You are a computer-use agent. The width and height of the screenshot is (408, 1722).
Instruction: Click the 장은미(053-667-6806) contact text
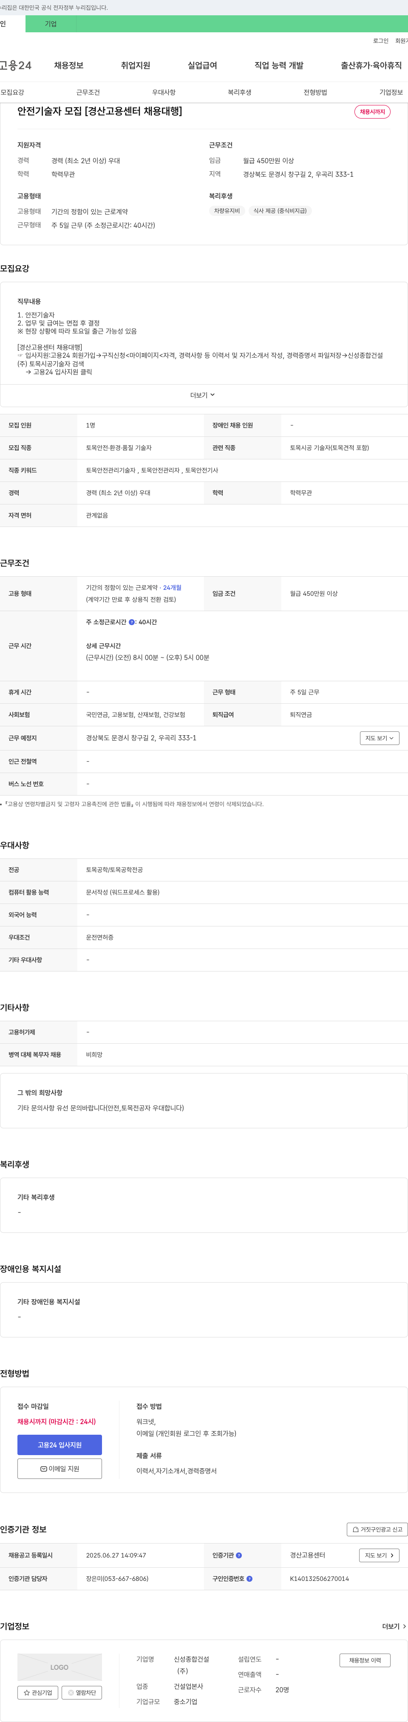coord(117,1578)
